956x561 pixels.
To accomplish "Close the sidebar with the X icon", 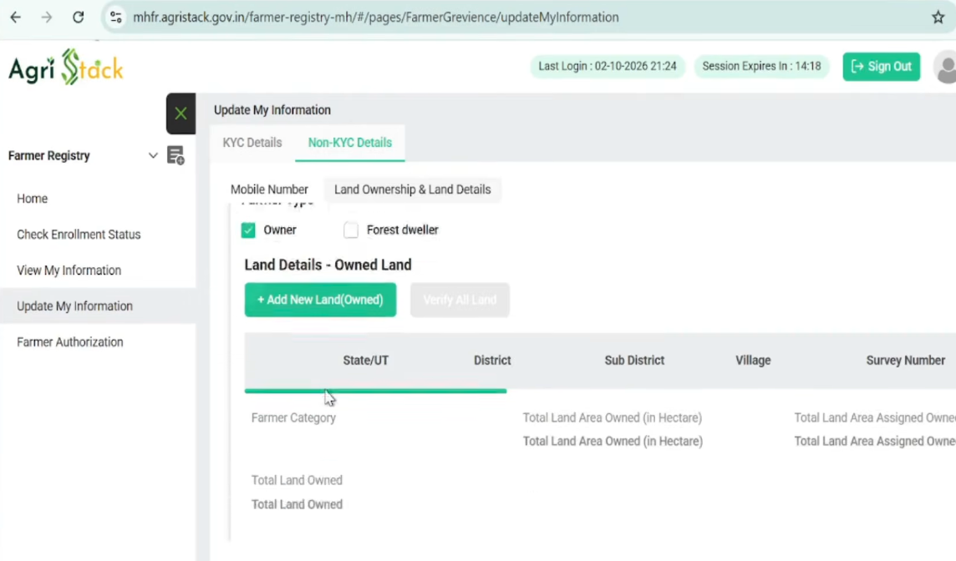I will click(x=181, y=114).
